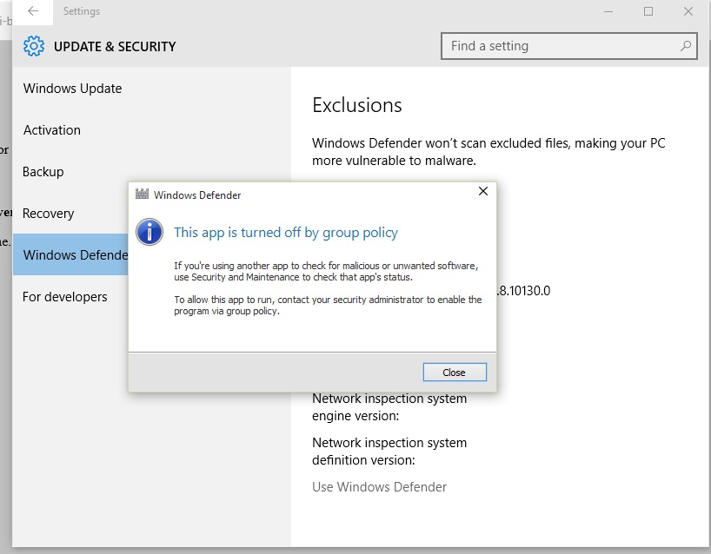Click the Windows Defender castle icon in dialog
711x554 pixels.
[142, 195]
